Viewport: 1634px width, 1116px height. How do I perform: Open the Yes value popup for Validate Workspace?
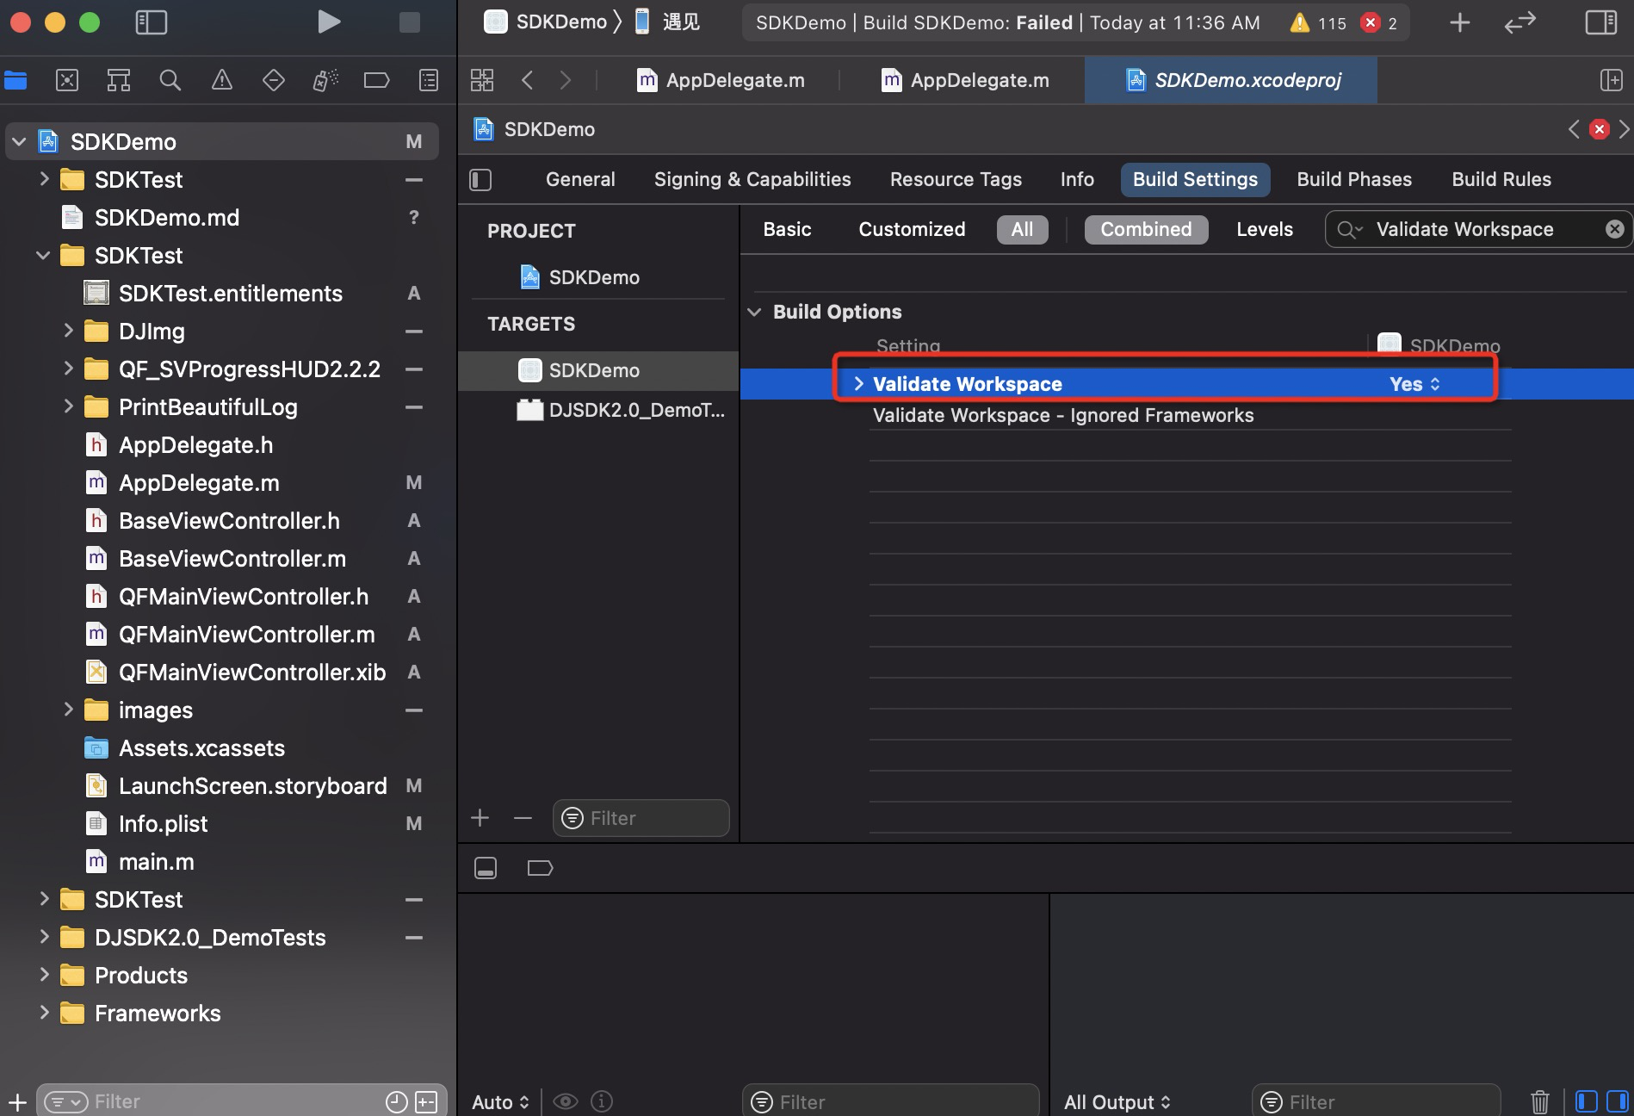tap(1414, 384)
